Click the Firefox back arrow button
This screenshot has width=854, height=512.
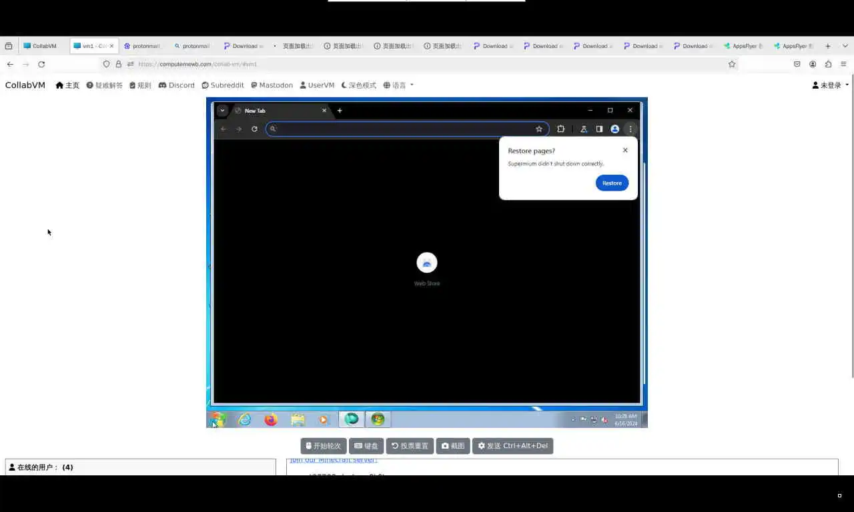[x=10, y=64]
